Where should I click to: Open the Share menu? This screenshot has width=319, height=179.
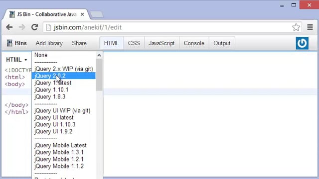[x=79, y=43]
